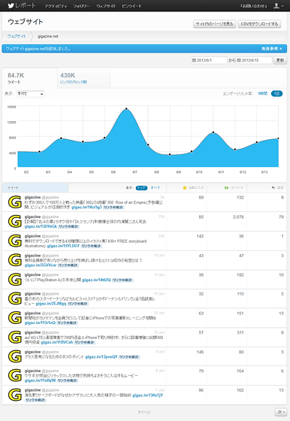Toggle engagement rate to 1日 view

pos(276,93)
